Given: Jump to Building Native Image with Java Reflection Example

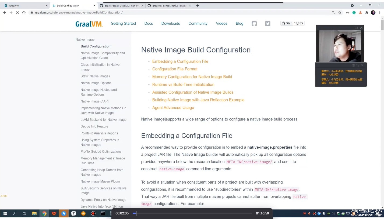Looking at the screenshot, I should click(x=198, y=100).
